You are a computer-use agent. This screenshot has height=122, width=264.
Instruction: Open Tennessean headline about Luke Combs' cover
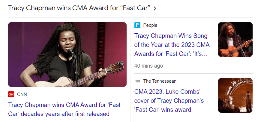(169, 101)
